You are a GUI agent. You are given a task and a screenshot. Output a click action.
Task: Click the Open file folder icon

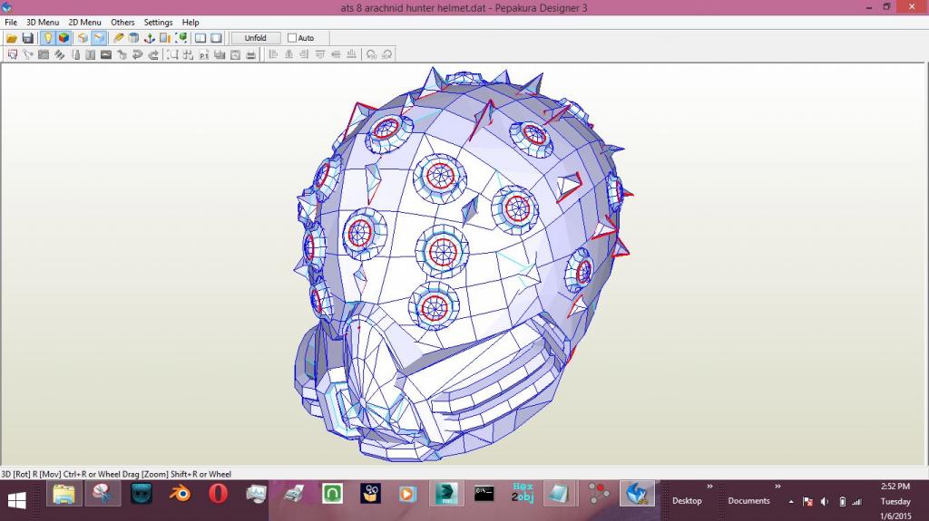tap(12, 38)
